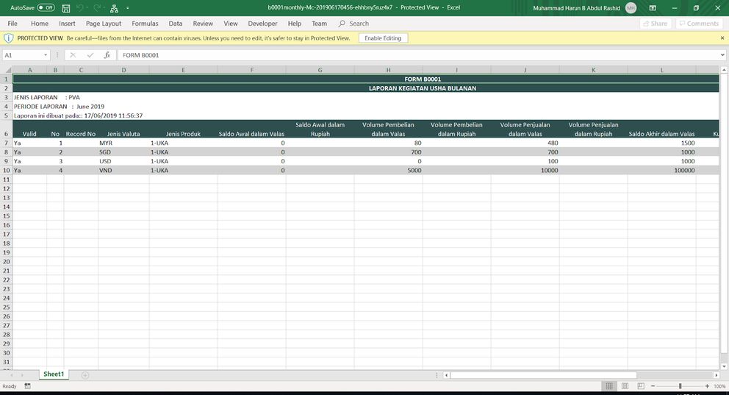This screenshot has width=729, height=395.
Task: Open Customize Quick Access Toolbar dropdown
Action: (127, 8)
